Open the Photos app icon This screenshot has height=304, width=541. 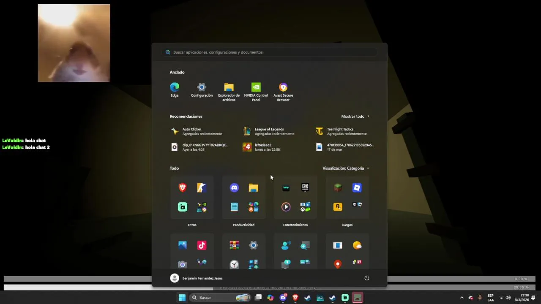point(183,245)
